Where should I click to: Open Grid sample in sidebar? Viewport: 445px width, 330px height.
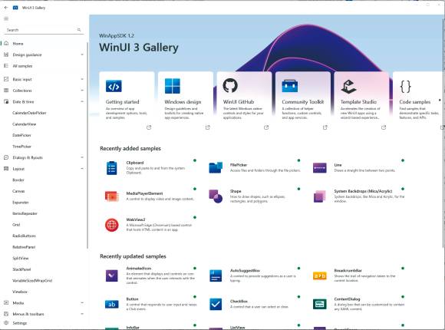(16, 225)
